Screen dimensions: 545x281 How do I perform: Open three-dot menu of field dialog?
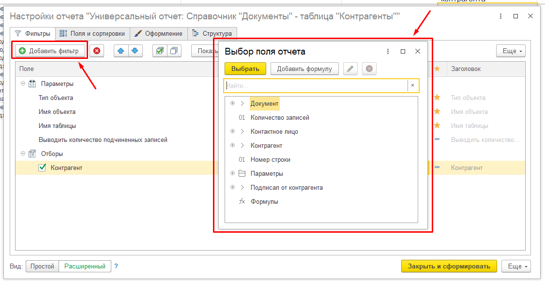(388, 51)
